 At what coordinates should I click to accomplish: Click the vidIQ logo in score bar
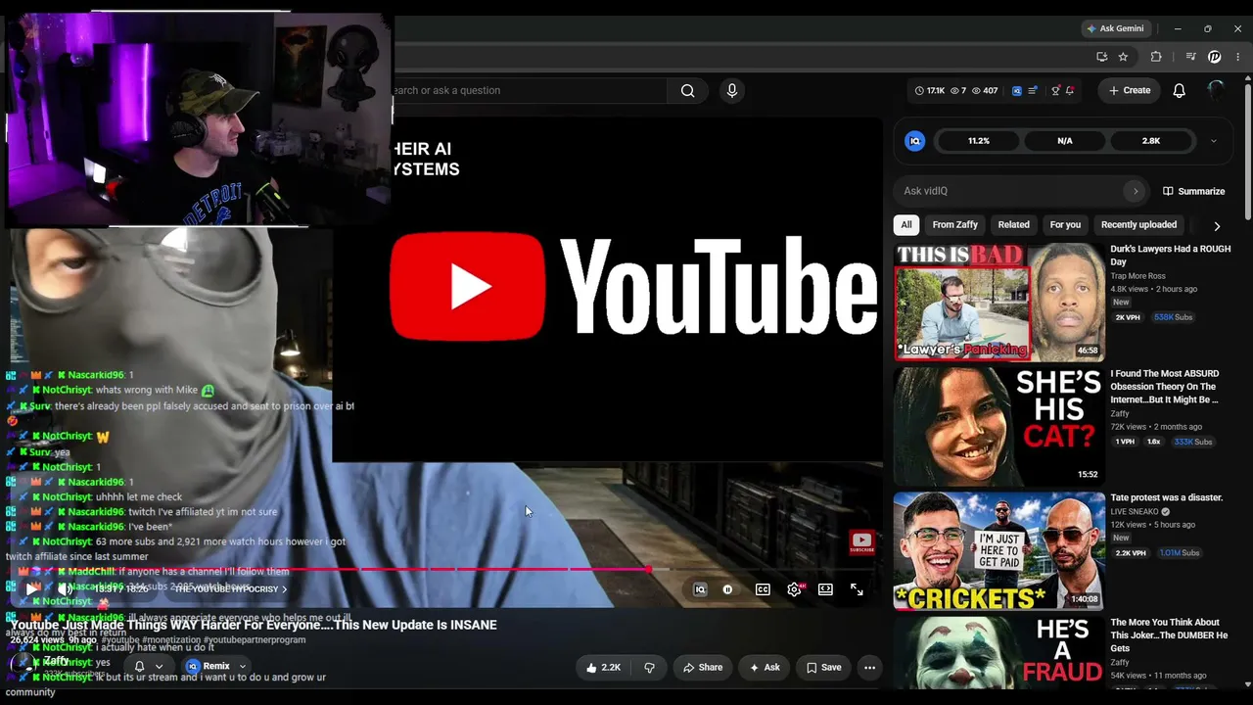915,141
